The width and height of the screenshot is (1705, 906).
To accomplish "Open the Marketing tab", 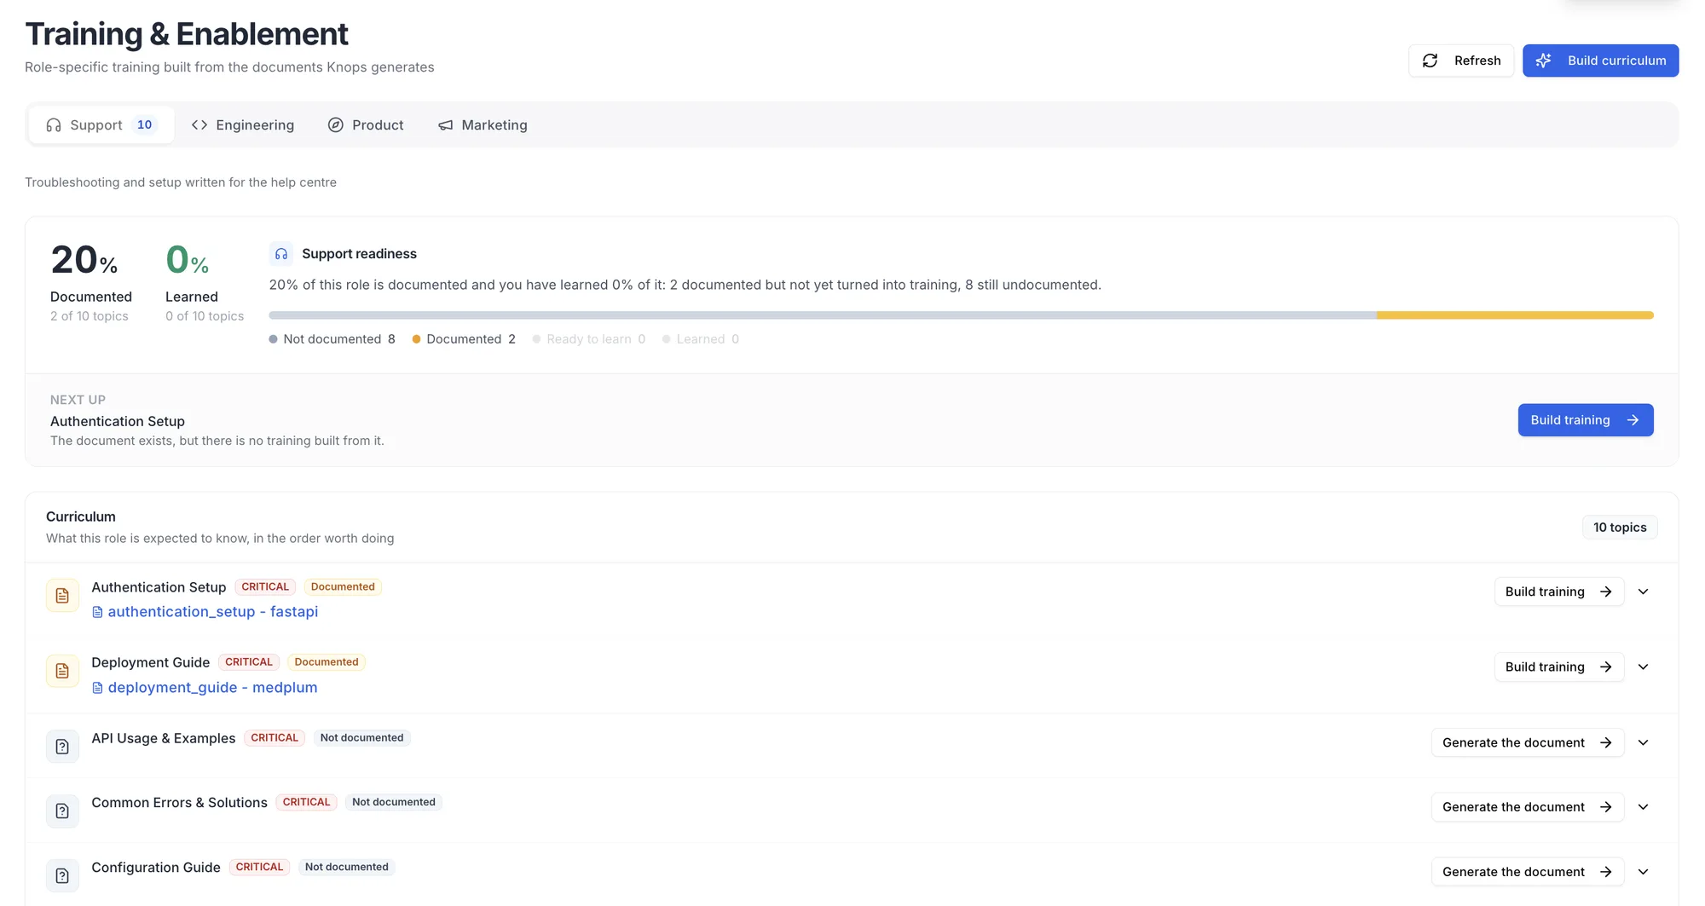I will click(x=483, y=125).
